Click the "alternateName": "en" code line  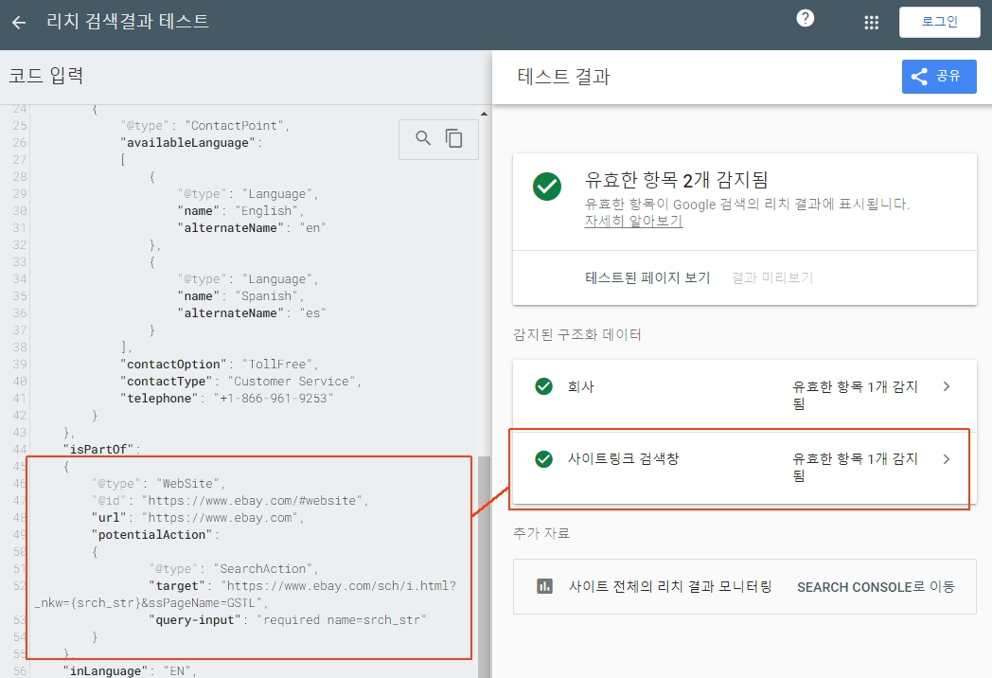point(252,228)
